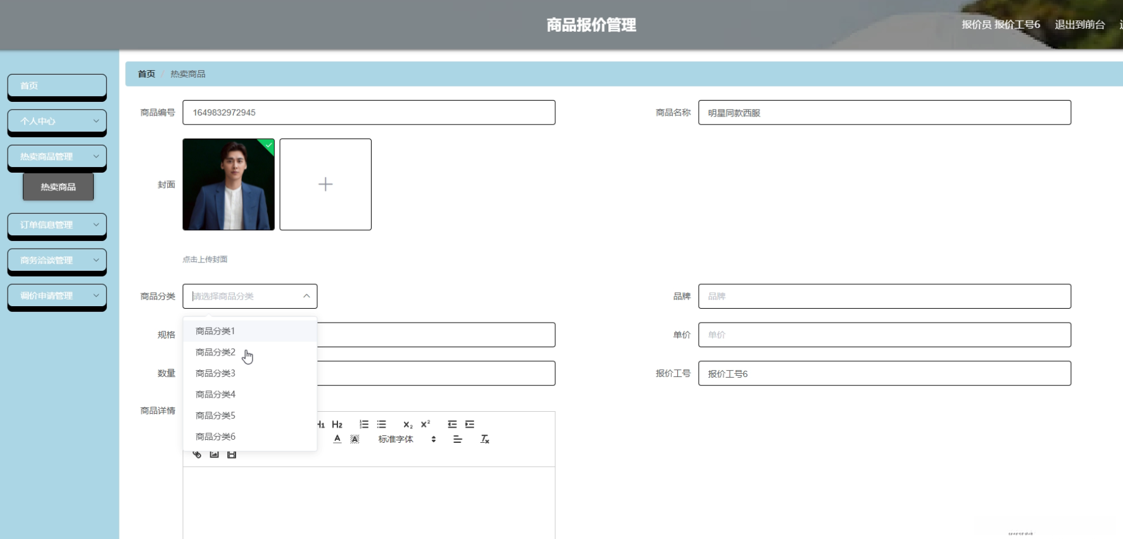The width and height of the screenshot is (1123, 539).
Task: Click inside 商品详情 rich text area
Action: tap(369, 503)
